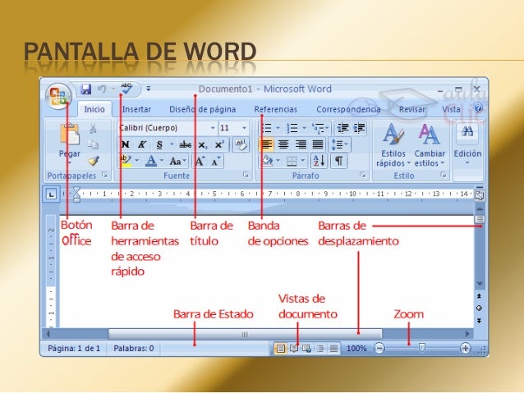524x393 pixels.
Task: Open Word help question mark
Action: click(479, 107)
